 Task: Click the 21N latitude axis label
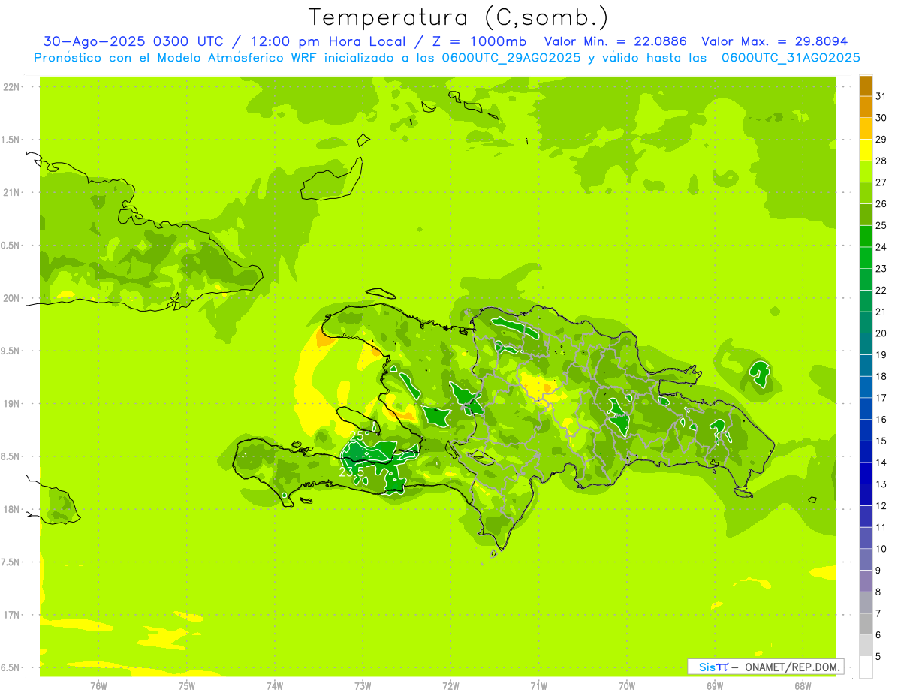pos(11,192)
